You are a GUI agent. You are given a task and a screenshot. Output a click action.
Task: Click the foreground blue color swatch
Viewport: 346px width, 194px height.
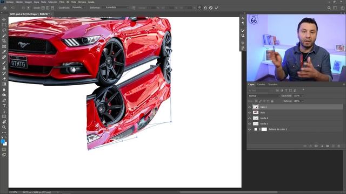[x=3, y=142]
